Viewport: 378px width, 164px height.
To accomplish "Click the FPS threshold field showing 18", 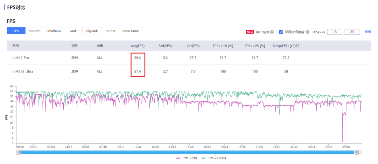I will pos(335,32).
